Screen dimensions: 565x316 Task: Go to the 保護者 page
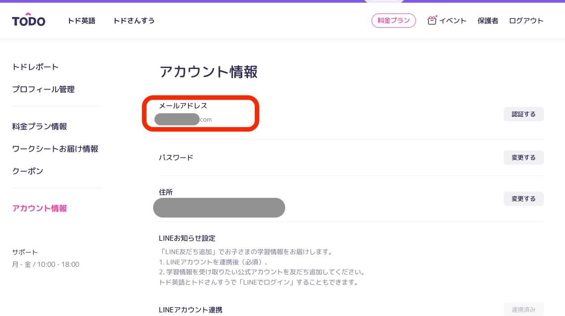point(488,21)
